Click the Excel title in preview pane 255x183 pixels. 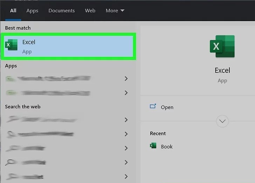tap(222, 70)
